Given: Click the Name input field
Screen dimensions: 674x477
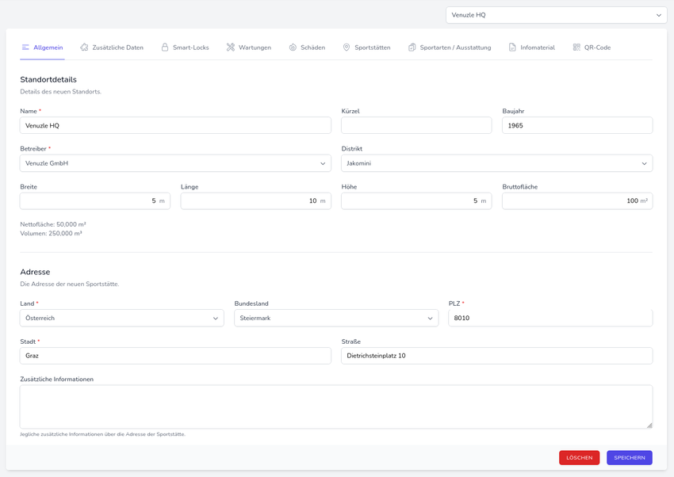Looking at the screenshot, I should 175,125.
